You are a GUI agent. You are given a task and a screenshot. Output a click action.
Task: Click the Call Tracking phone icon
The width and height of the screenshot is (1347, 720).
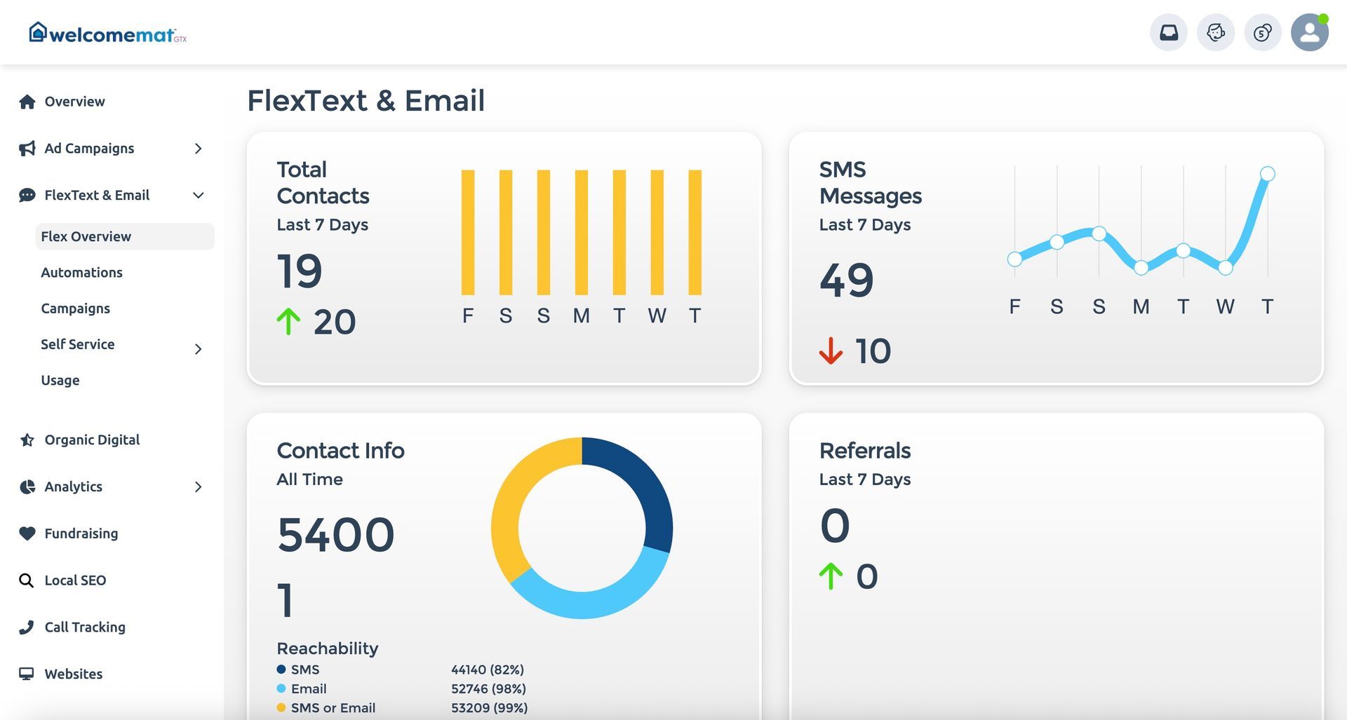[27, 627]
